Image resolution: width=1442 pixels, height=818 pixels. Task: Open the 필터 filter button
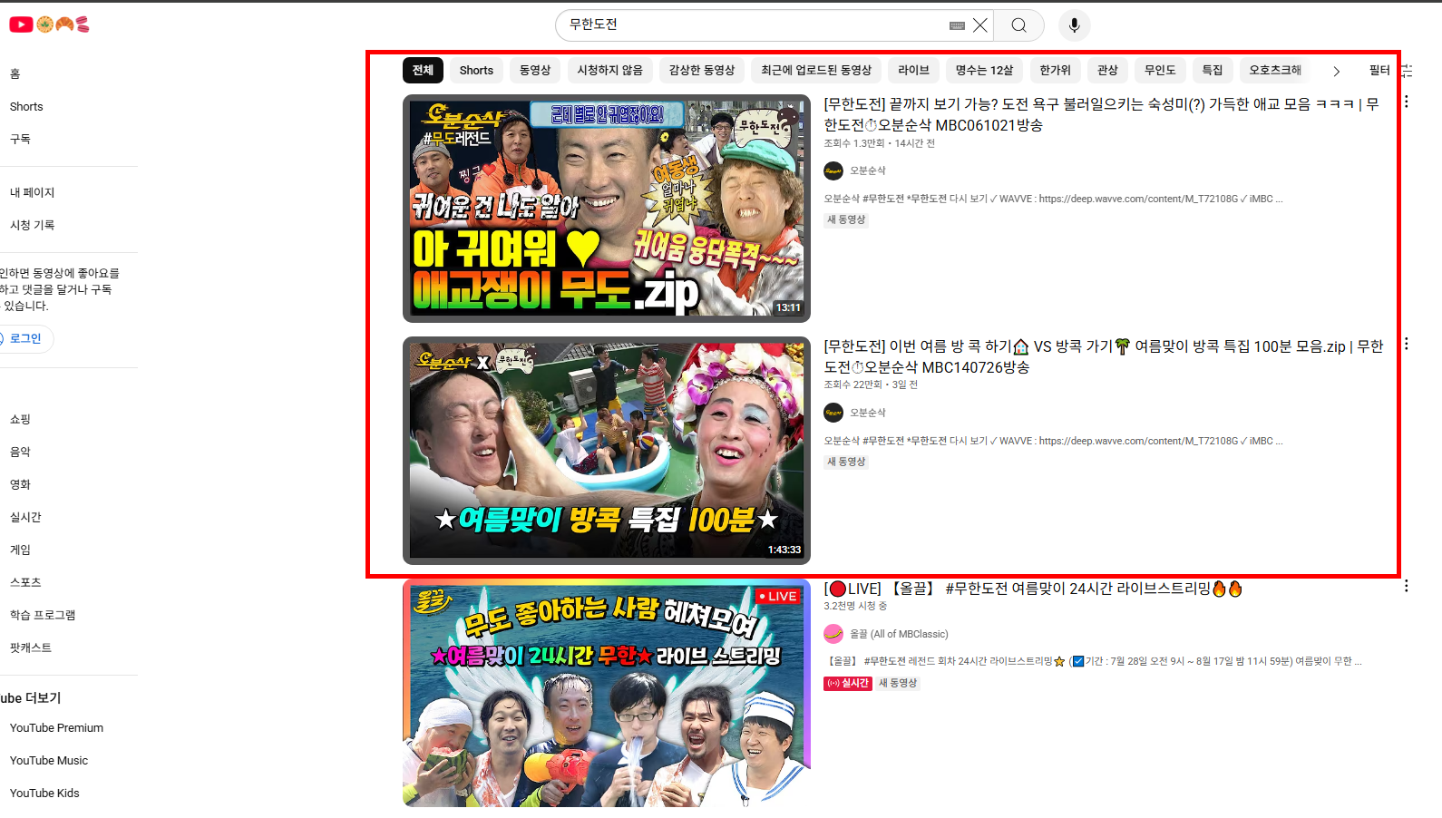click(1390, 71)
